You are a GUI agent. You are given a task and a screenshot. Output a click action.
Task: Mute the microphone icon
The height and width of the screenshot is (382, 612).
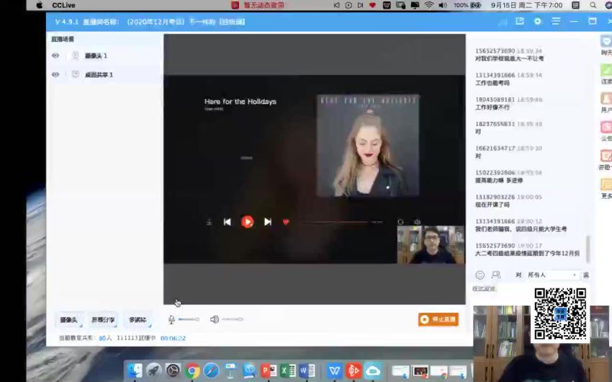[171, 319]
